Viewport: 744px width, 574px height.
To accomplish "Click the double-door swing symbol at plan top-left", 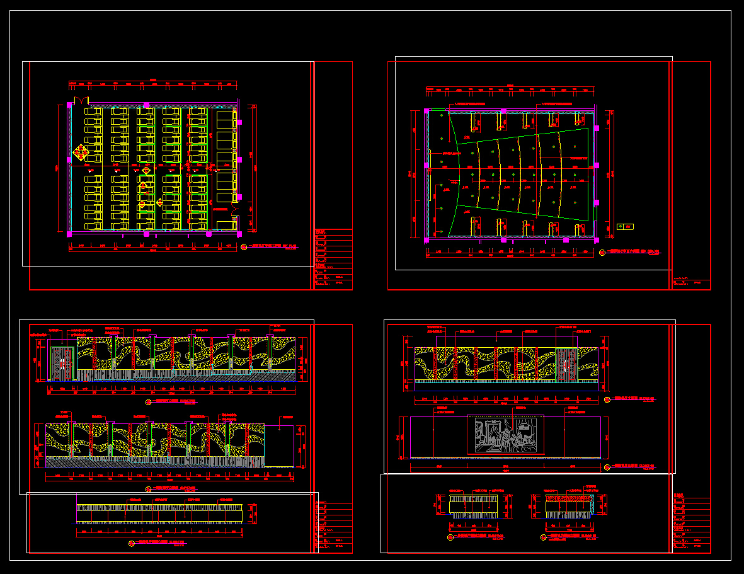I will click(x=81, y=101).
